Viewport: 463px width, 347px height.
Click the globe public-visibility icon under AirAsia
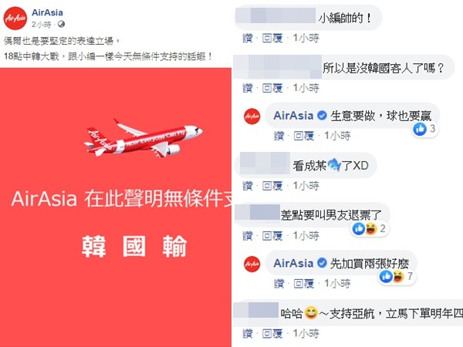(x=61, y=24)
